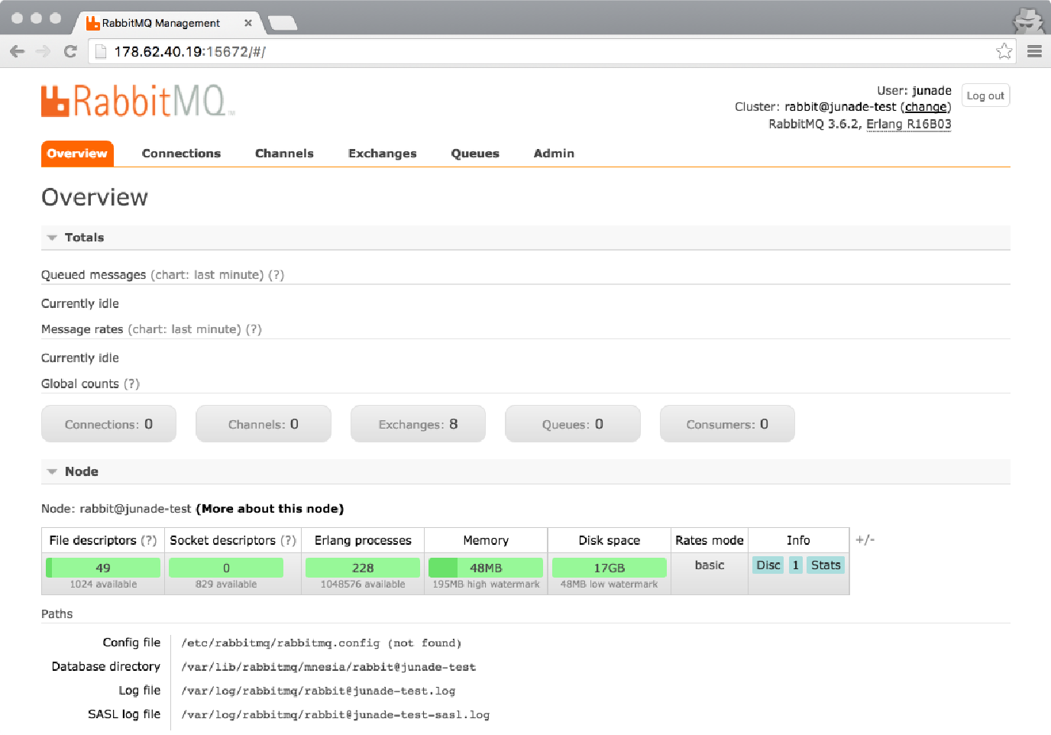Close the RabbitMQ Management tab
The width and height of the screenshot is (1051, 735).
[248, 23]
